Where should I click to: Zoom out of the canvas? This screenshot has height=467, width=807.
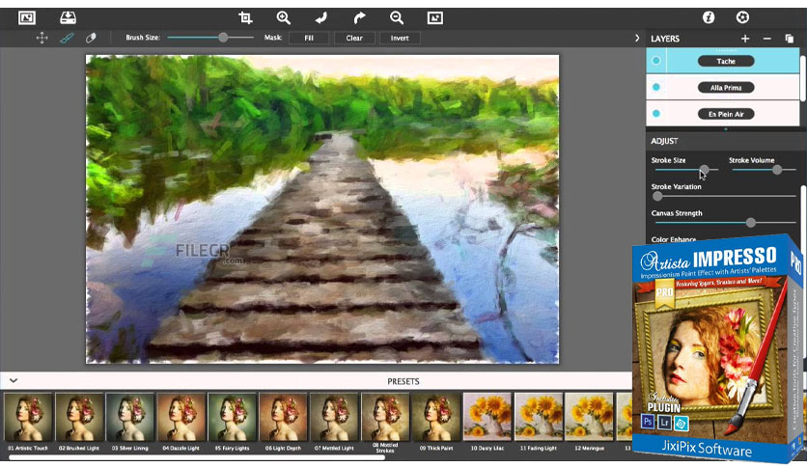[x=397, y=18]
